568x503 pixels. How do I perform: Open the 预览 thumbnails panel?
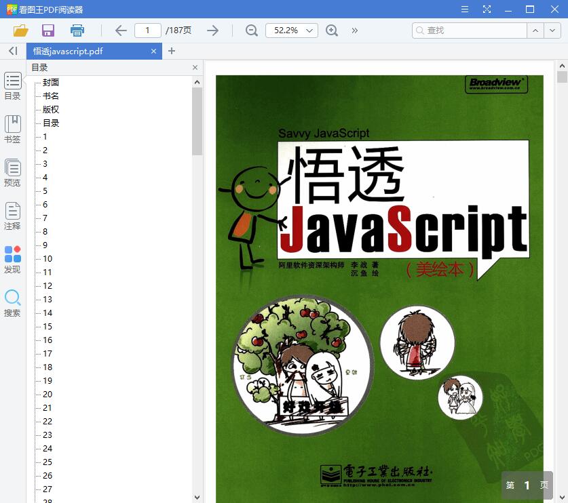[13, 173]
